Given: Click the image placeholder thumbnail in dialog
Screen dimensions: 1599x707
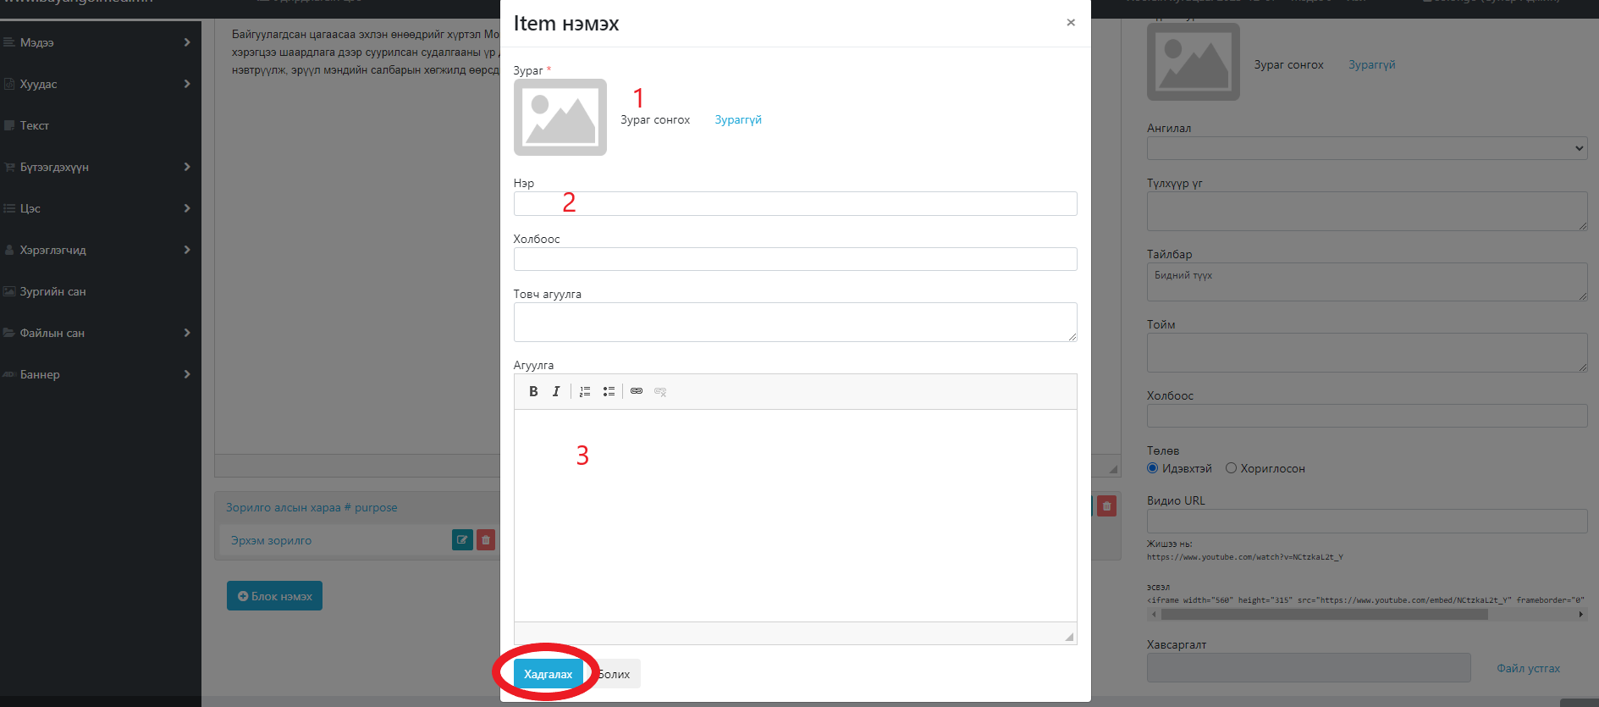Looking at the screenshot, I should [560, 118].
